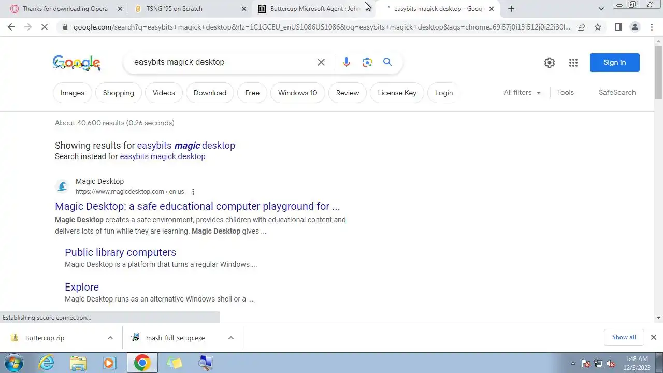The image size is (663, 373).
Task: Open the Chrome profile icon
Action: (x=635, y=27)
